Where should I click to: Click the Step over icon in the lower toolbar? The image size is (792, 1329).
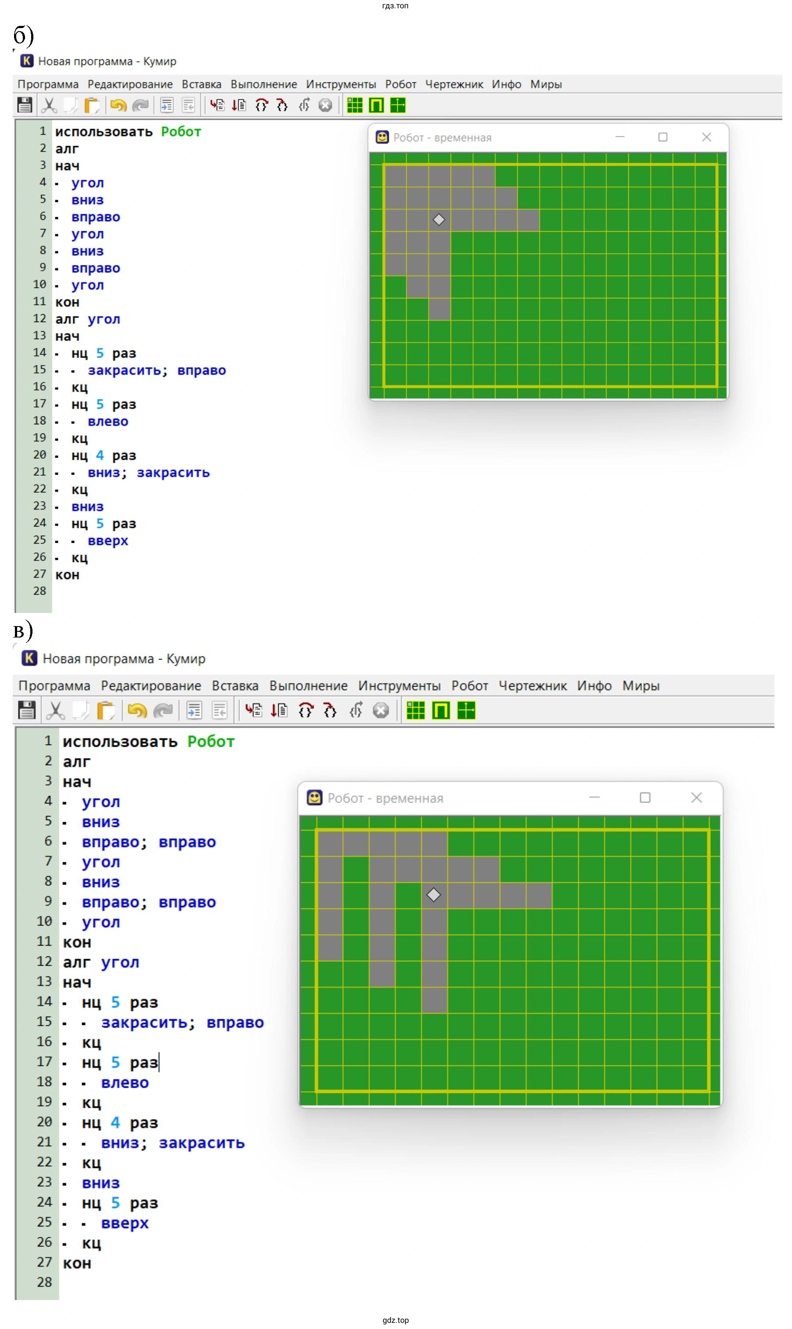pyautogui.click(x=305, y=711)
